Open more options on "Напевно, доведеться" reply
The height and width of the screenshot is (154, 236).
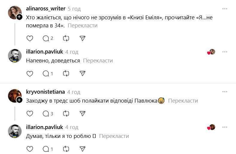[225, 52]
